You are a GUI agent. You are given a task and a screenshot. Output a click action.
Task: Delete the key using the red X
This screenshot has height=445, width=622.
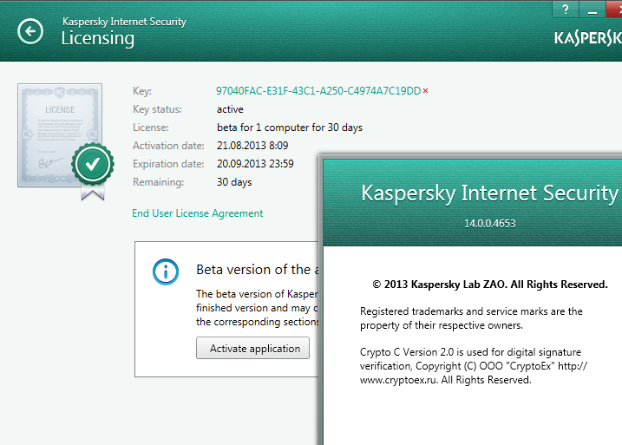pos(426,91)
